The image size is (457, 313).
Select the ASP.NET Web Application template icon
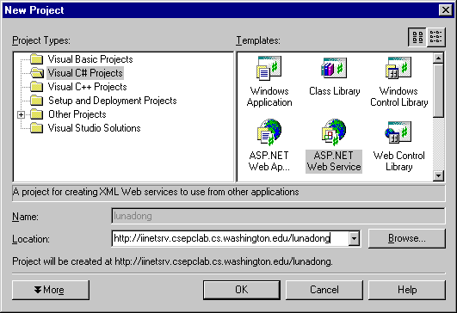269,132
